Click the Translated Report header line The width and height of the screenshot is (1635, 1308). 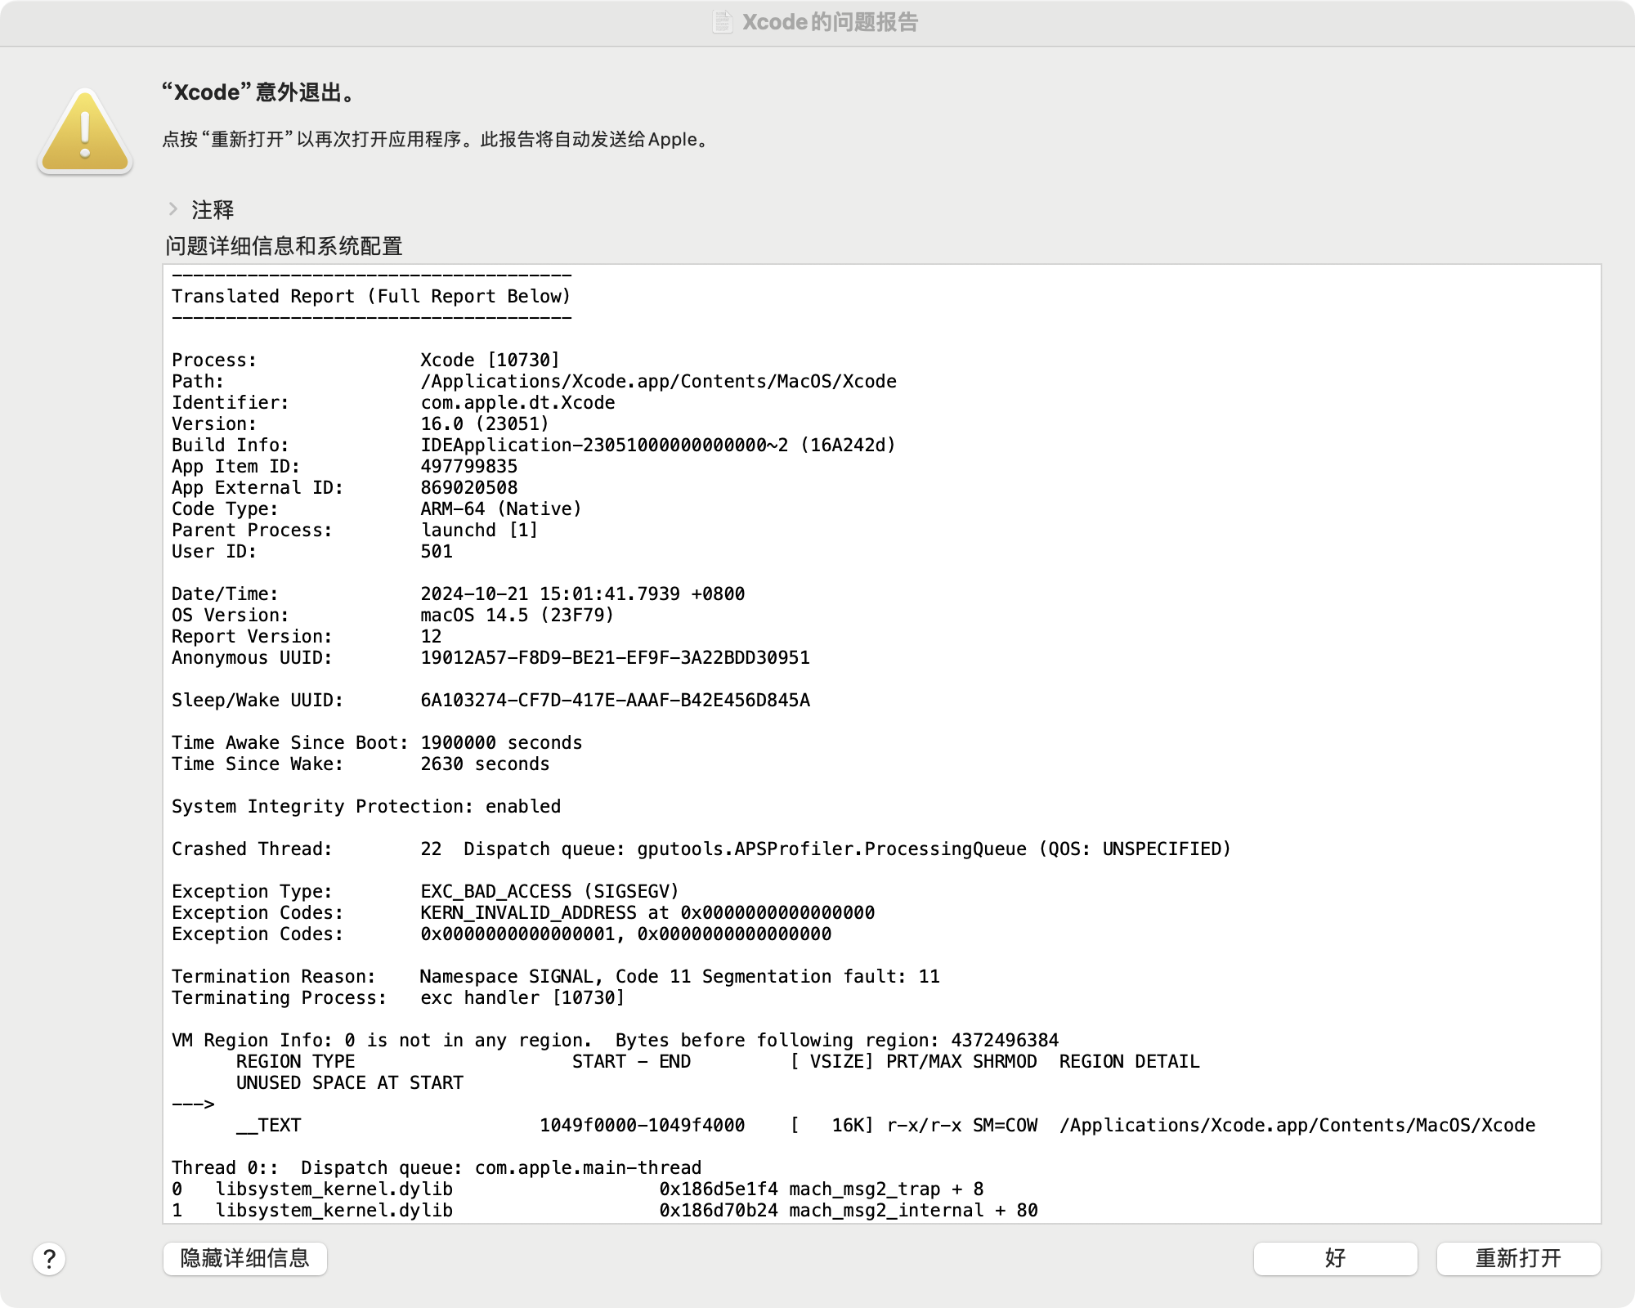pyautogui.click(x=371, y=296)
